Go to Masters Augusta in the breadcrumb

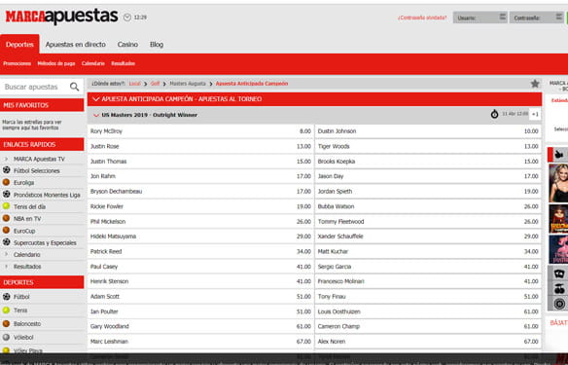188,84
